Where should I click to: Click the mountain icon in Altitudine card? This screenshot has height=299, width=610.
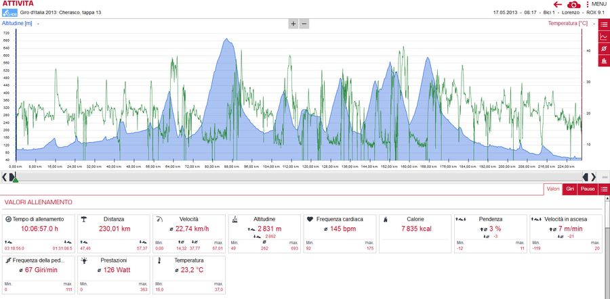pyautogui.click(x=235, y=219)
